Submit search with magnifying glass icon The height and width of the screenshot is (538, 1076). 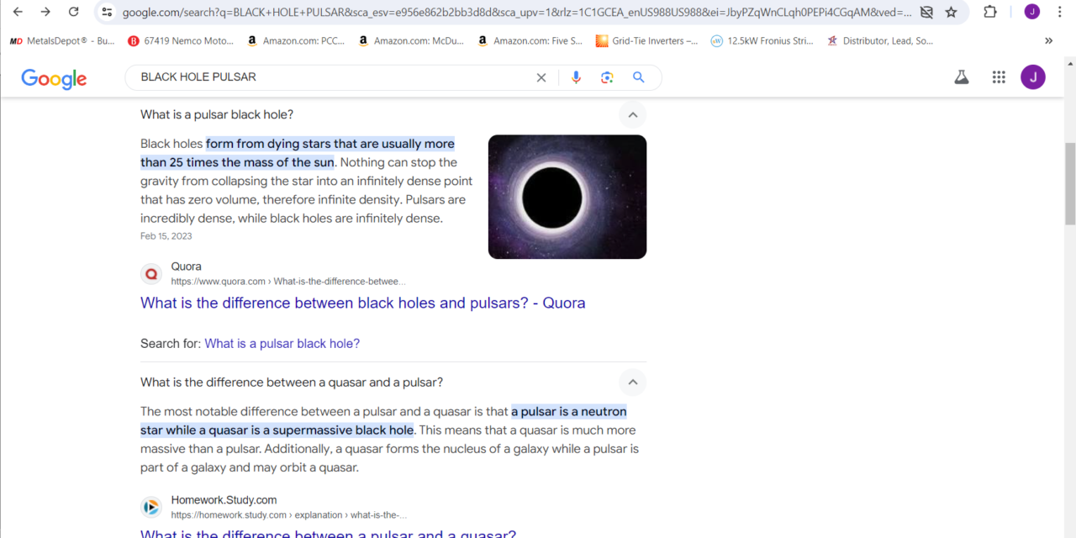coord(639,77)
